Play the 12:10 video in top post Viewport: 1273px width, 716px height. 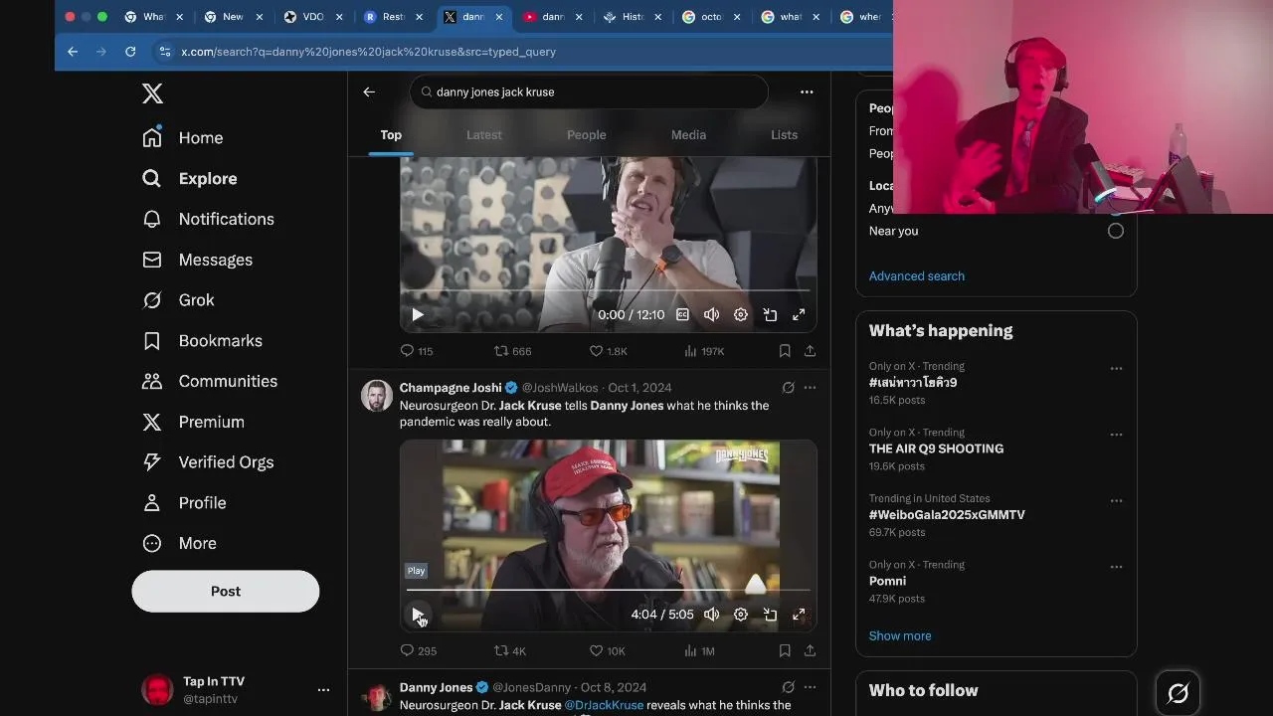coord(418,314)
